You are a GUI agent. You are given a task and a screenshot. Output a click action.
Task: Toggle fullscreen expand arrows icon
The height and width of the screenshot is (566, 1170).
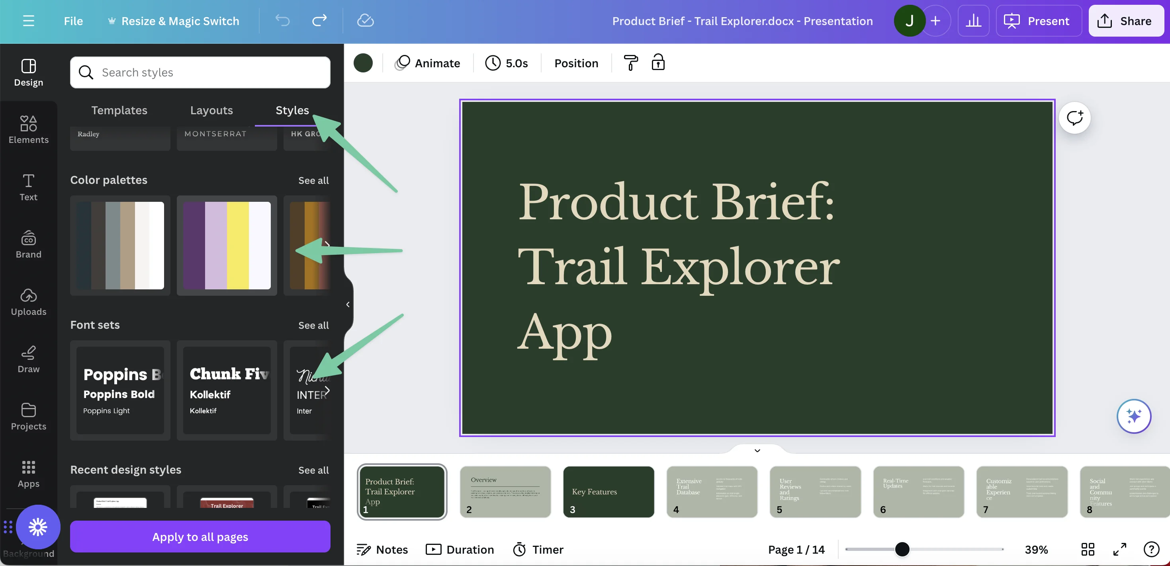[x=1119, y=549]
